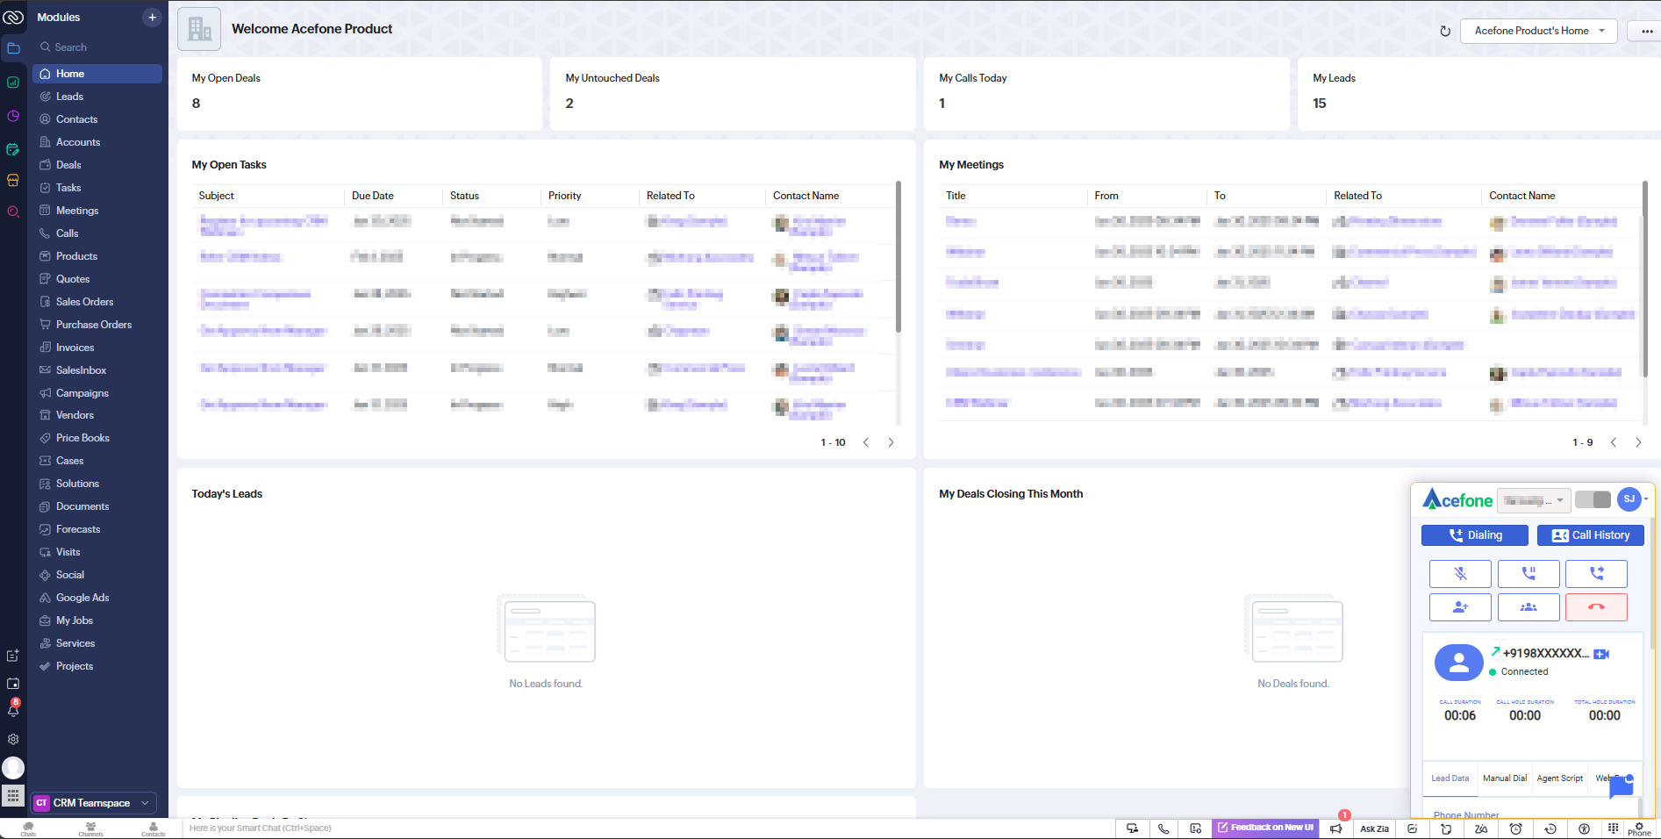Start a video call with the contact
The height and width of the screenshot is (839, 1661).
tap(1601, 654)
